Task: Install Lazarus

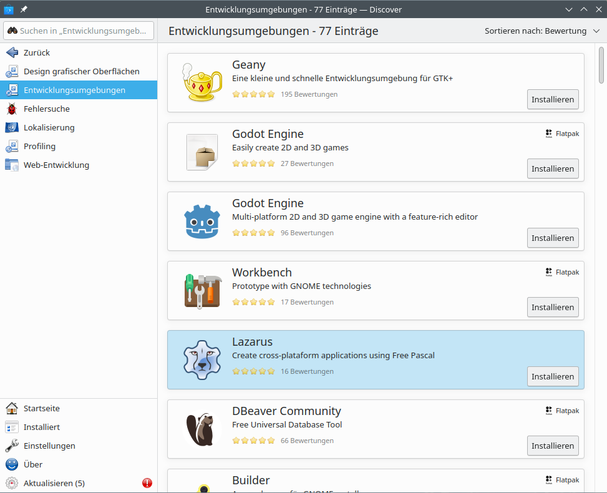Action: (x=553, y=376)
